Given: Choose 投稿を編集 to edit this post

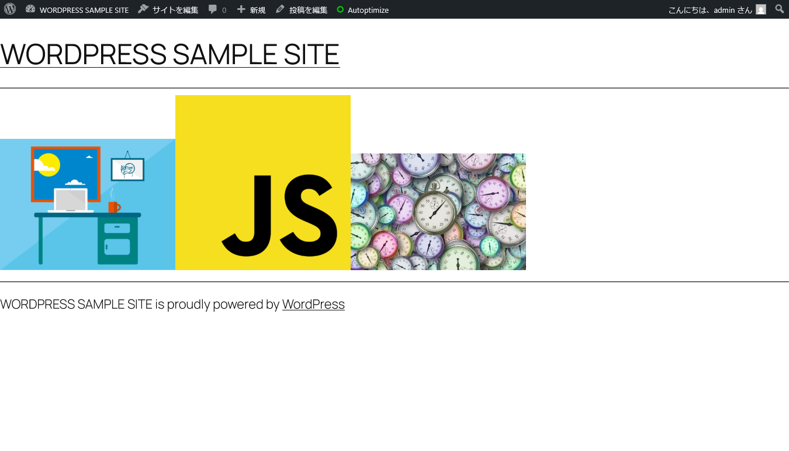Looking at the screenshot, I should tap(308, 10).
